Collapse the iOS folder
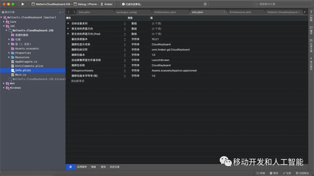 pyautogui.click(x=4, y=26)
